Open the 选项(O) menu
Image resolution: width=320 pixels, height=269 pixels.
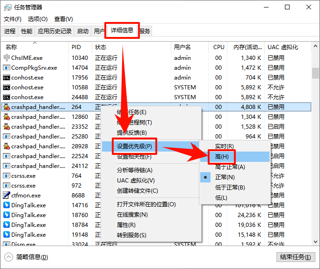(x=38, y=19)
